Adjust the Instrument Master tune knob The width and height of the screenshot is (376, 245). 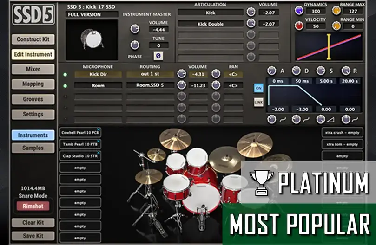click(135, 45)
